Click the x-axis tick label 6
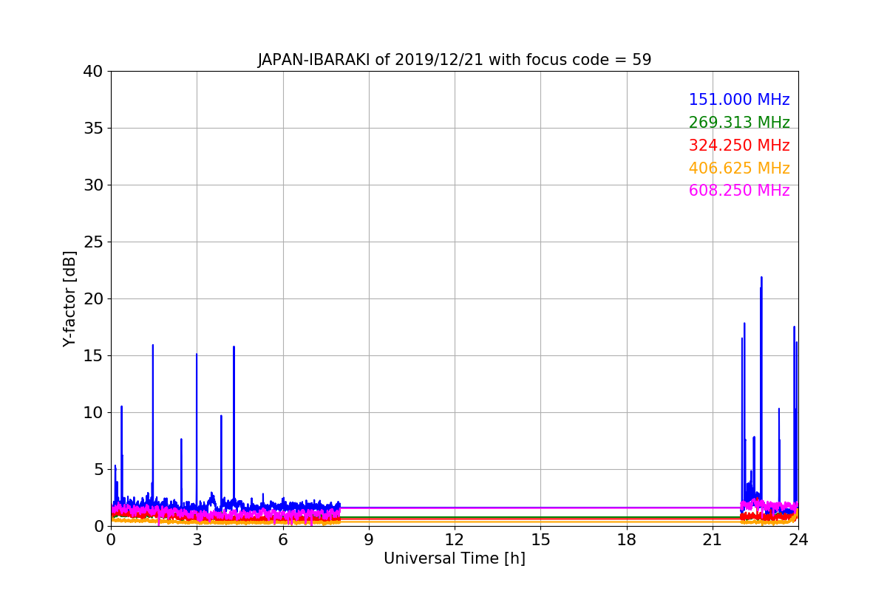The image size is (887, 591). pos(283,540)
